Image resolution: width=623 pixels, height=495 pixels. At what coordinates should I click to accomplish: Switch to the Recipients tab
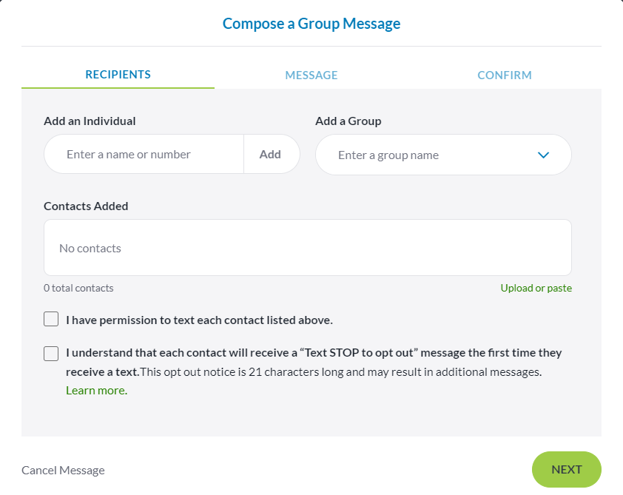118,75
